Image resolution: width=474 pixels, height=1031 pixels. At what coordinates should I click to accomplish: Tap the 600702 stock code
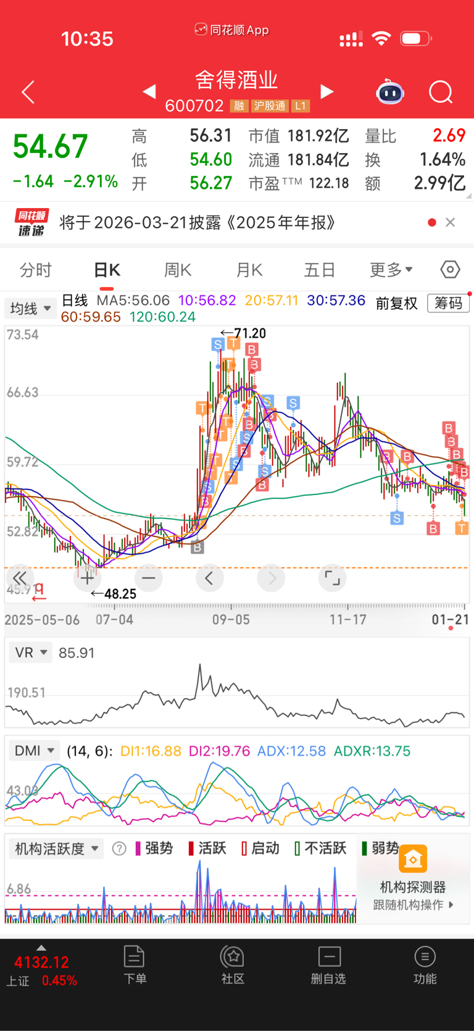[194, 106]
